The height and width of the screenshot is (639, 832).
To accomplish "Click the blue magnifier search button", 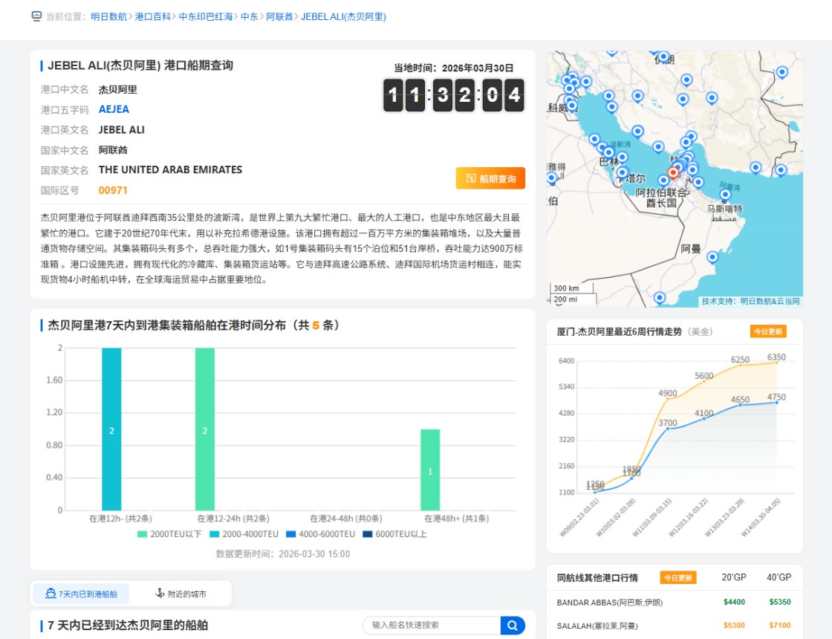I will pos(513,626).
